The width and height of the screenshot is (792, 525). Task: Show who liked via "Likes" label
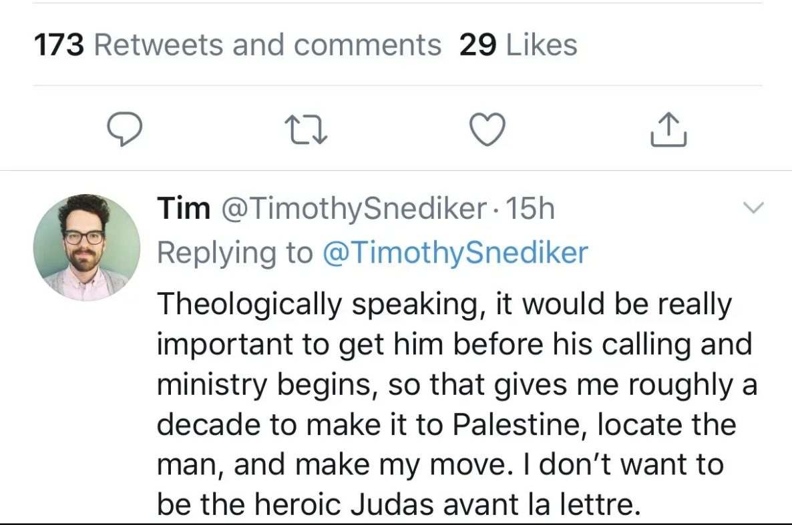542,45
